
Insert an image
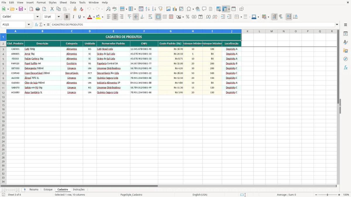(x=168, y=9)
